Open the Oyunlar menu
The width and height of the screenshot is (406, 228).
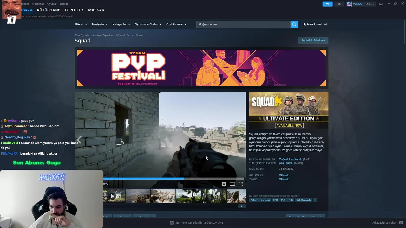[52, 4]
